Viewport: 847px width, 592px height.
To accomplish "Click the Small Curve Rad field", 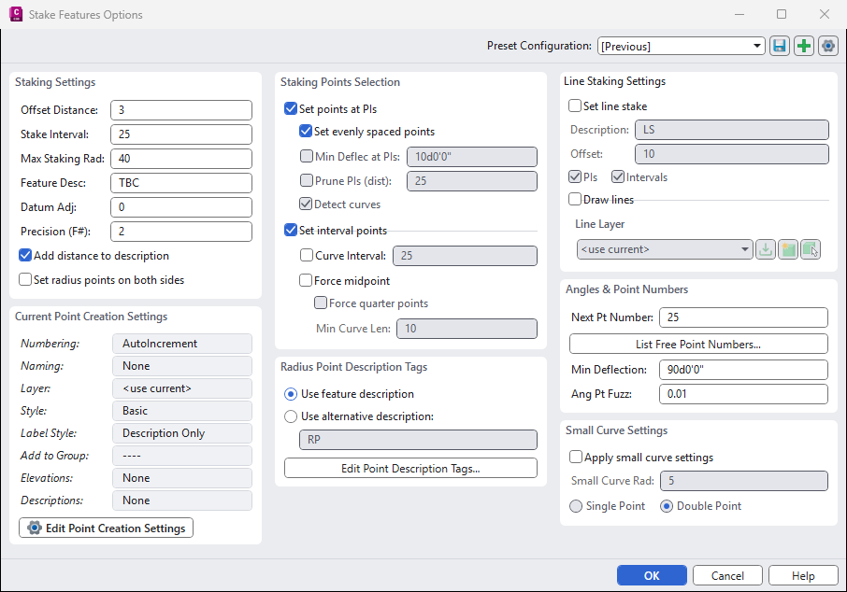I will click(x=744, y=481).
